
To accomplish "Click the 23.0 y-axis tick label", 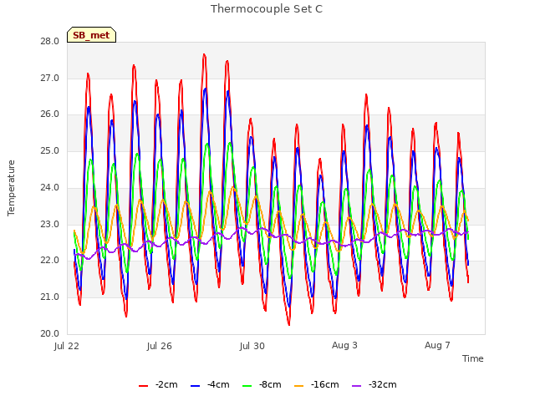I will pos(50,225).
